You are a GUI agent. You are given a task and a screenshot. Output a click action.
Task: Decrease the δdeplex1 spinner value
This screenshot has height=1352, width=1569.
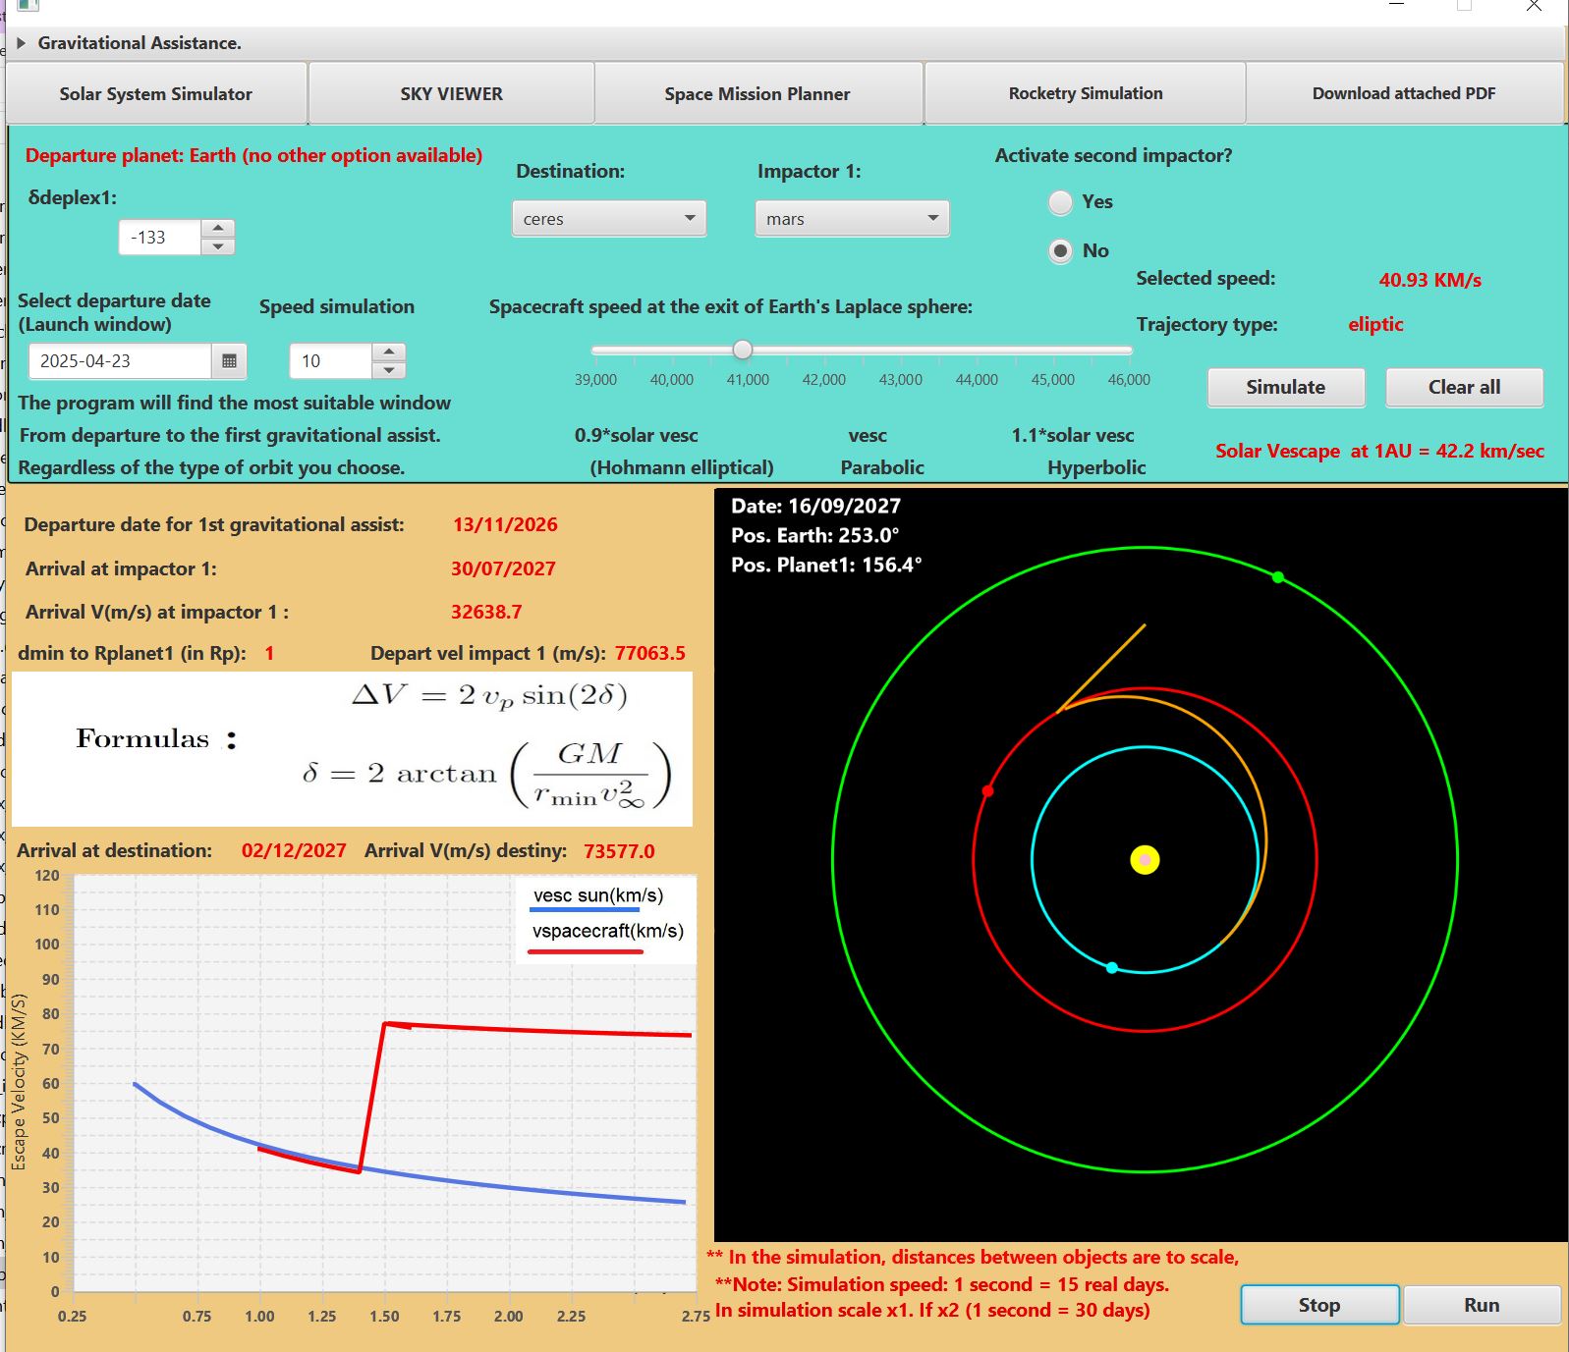pos(218,246)
